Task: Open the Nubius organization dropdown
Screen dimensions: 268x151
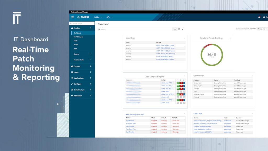Action: [x=98, y=17]
